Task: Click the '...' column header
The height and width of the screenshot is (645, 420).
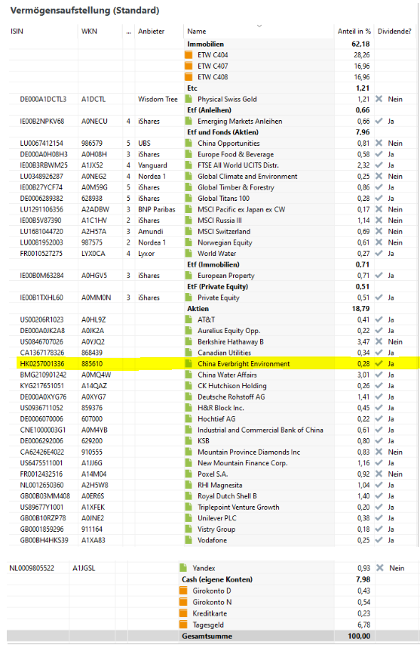Action: click(x=128, y=31)
